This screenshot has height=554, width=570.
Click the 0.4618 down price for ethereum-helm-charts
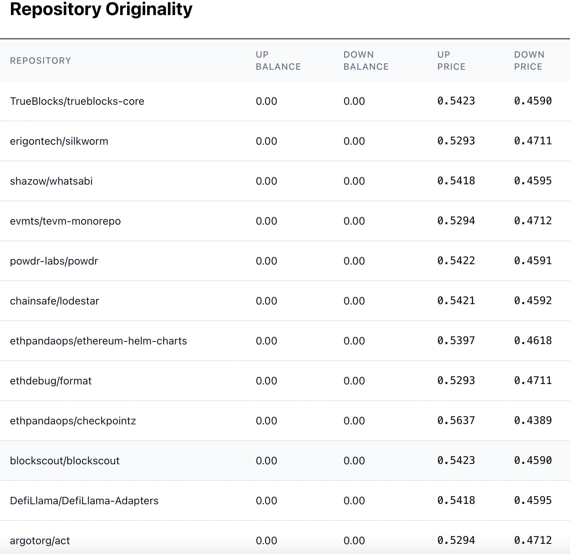[x=533, y=340]
